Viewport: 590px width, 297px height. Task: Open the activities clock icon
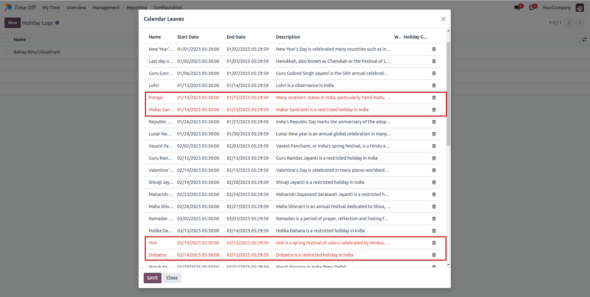coord(532,8)
